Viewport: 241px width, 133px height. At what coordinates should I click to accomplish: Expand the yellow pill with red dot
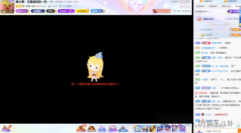tap(82, 11)
